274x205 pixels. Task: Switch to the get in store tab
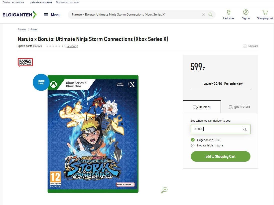[x=239, y=107]
